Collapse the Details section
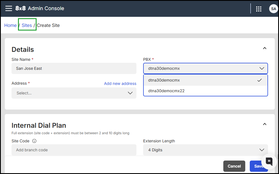This screenshot has height=174, width=279. [x=264, y=48]
